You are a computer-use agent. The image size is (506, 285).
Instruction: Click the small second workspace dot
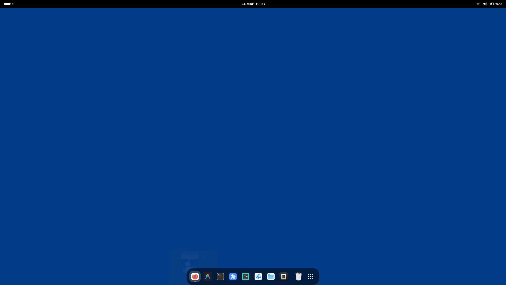point(13,4)
